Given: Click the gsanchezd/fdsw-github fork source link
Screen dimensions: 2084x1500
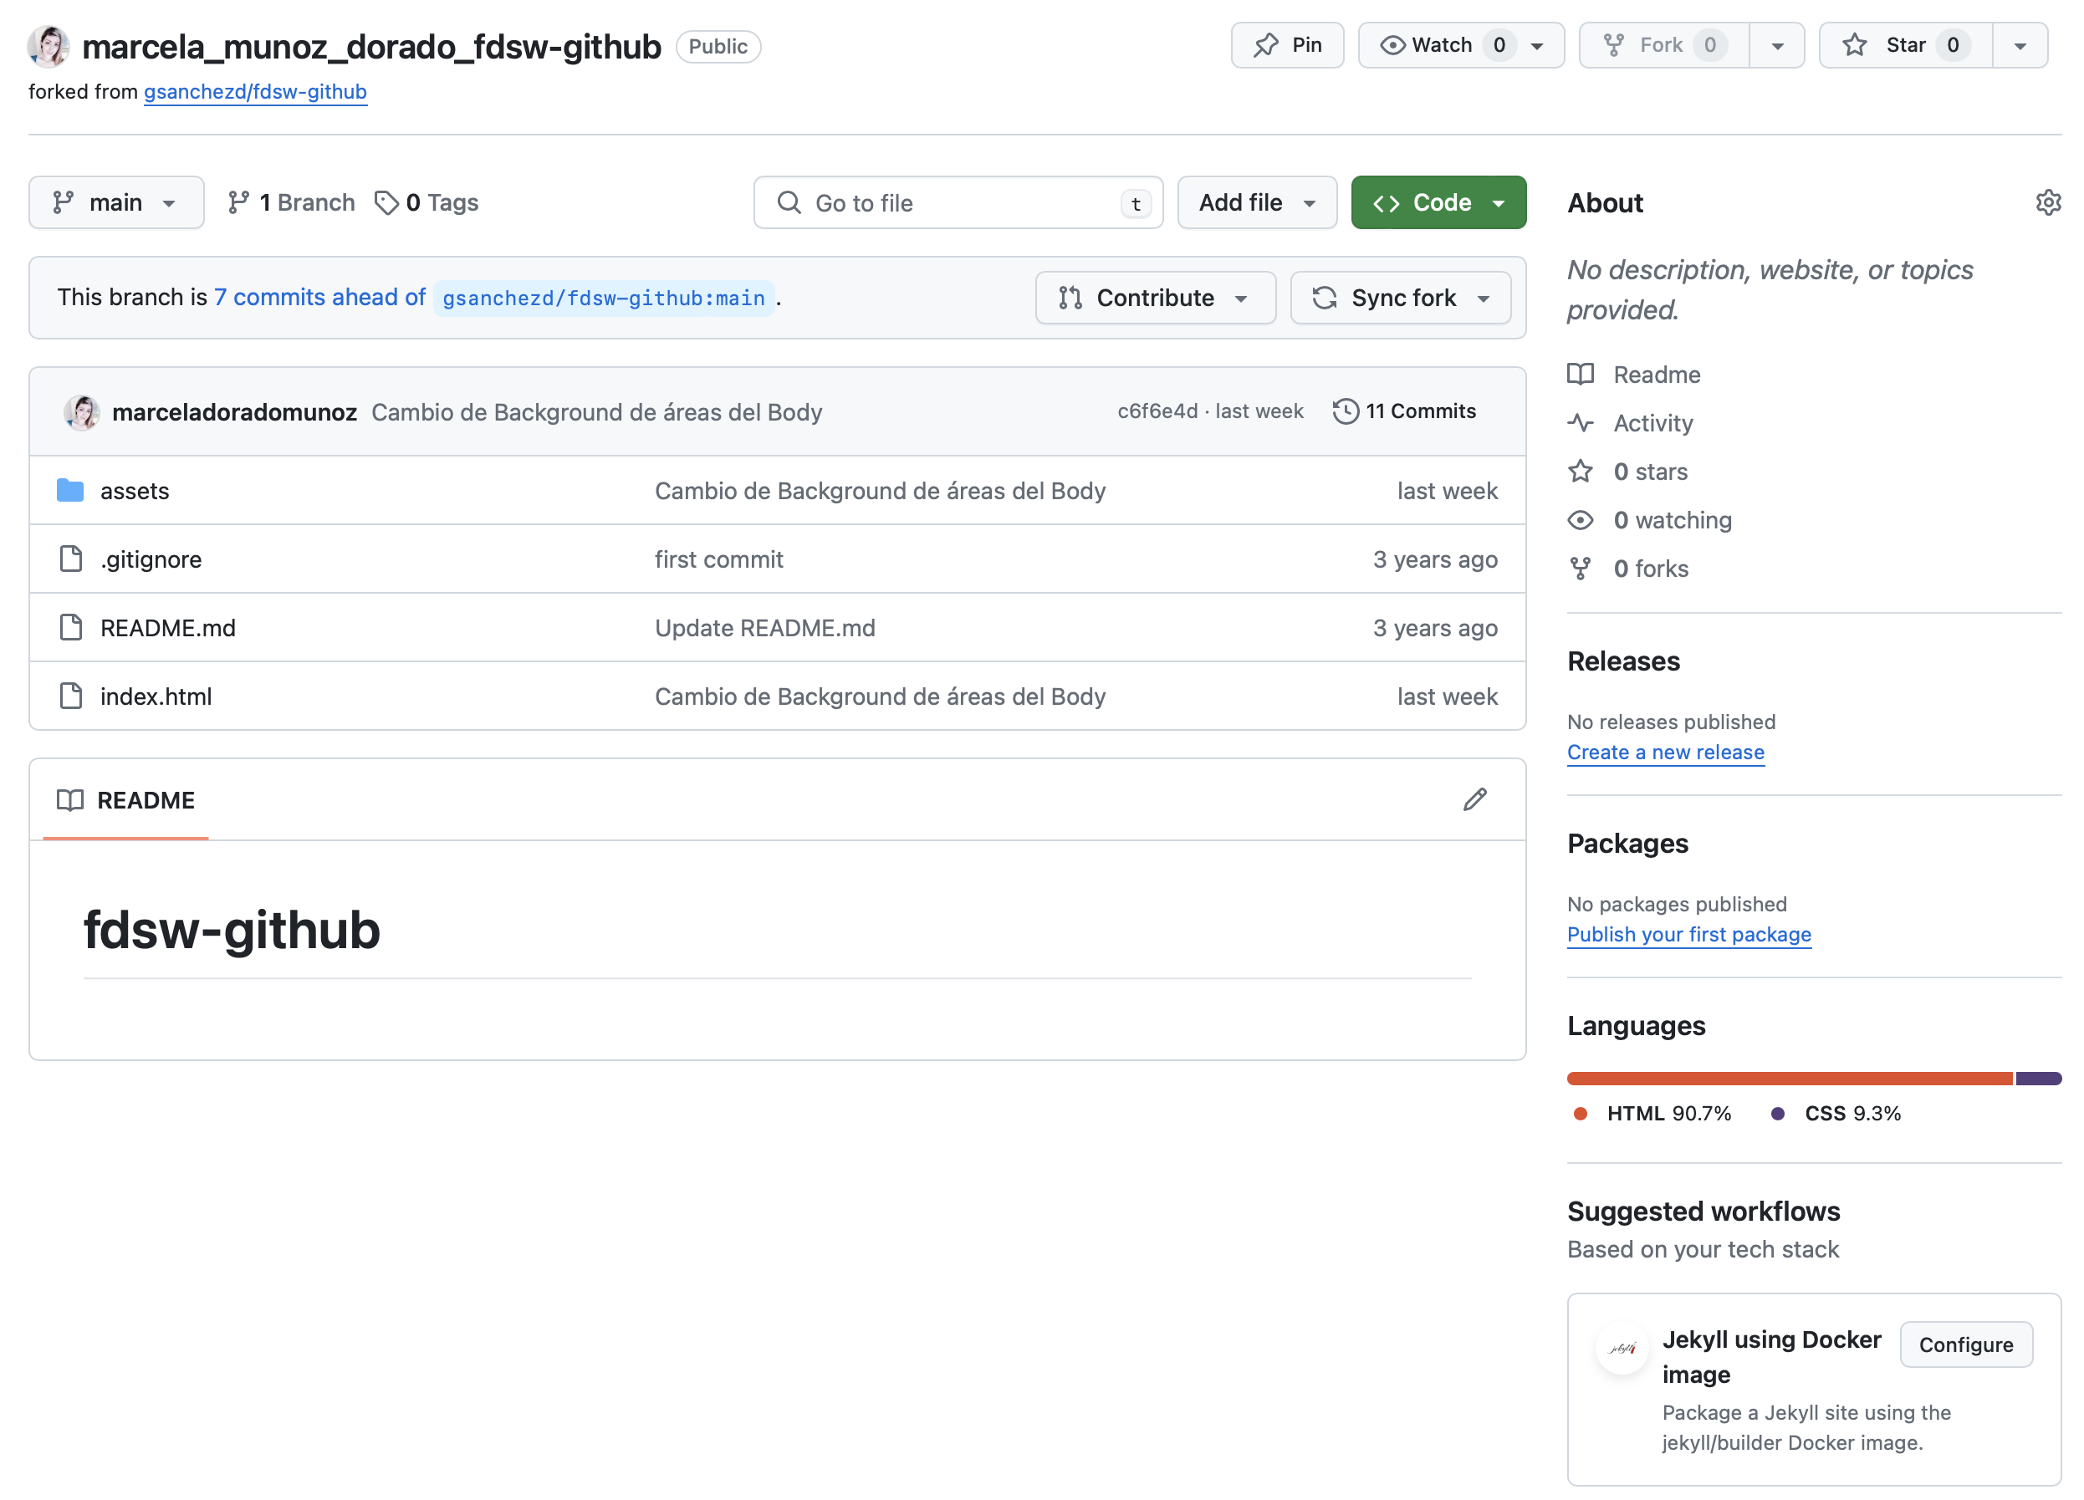Looking at the screenshot, I should [254, 92].
